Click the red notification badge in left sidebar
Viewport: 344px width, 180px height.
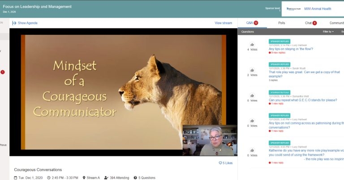(3, 72)
